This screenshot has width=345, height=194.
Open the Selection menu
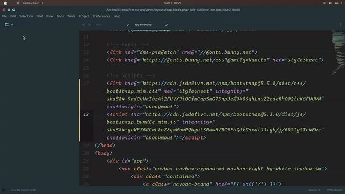point(26,16)
